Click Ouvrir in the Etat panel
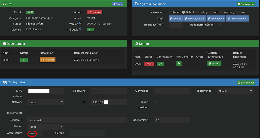The width and height of the screenshot is (260, 138). (117, 4)
